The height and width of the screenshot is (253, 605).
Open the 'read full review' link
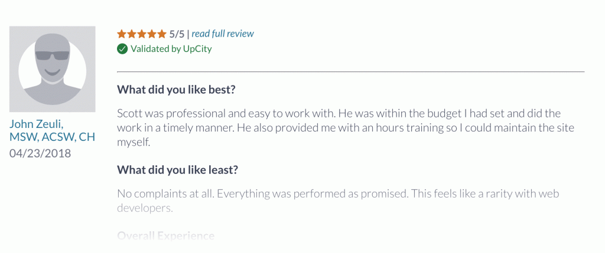pyautogui.click(x=223, y=34)
